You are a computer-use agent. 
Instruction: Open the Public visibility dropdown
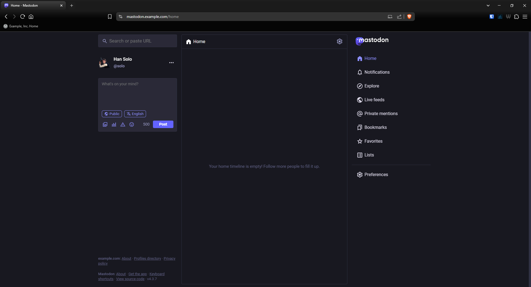(112, 114)
